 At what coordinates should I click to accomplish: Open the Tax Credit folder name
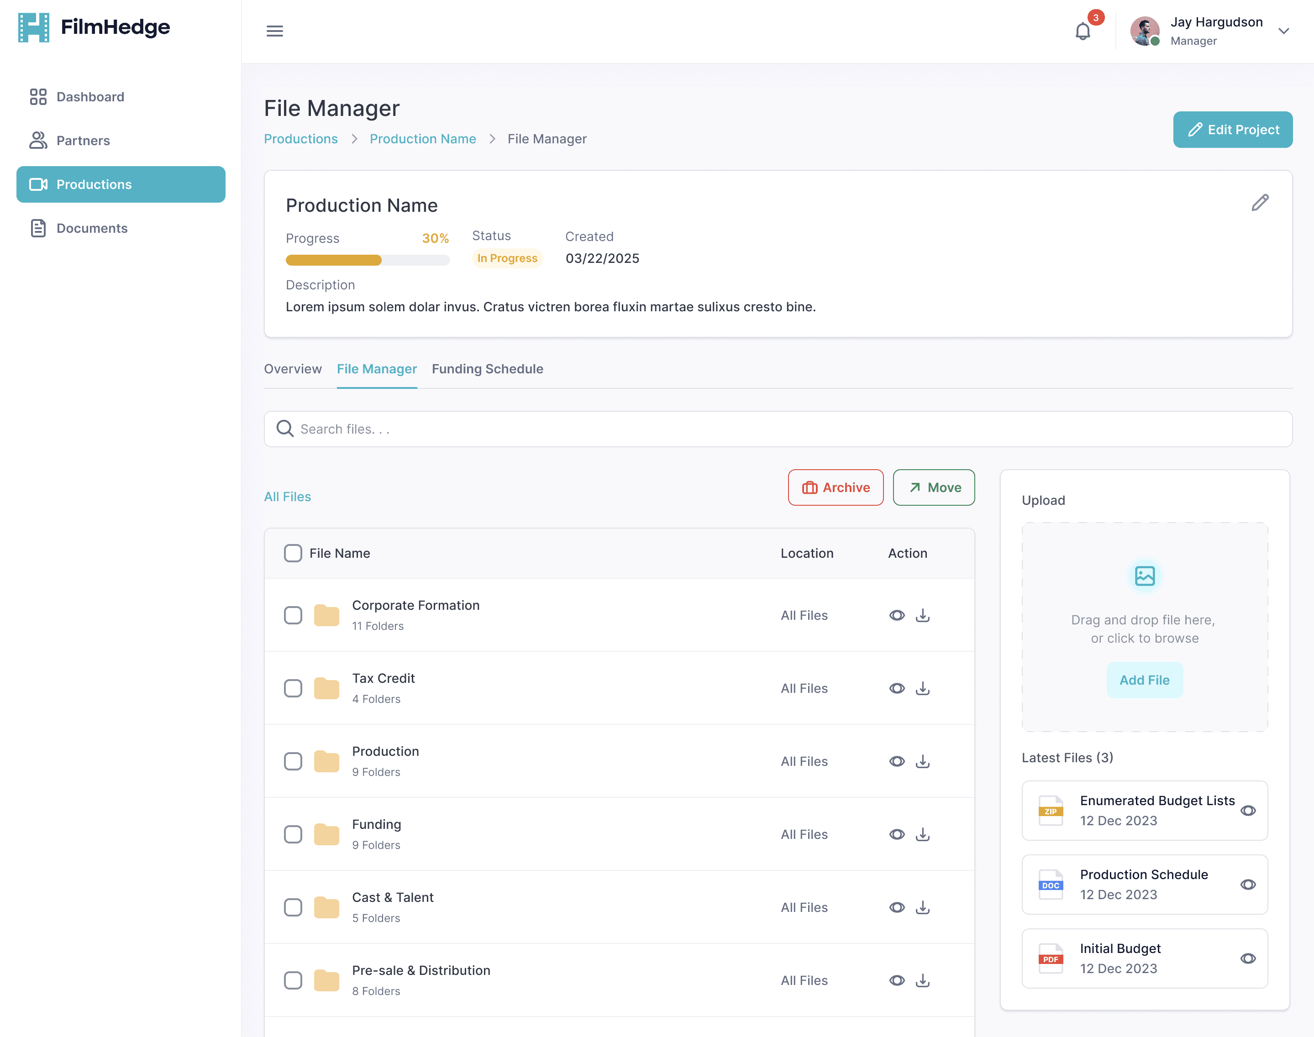click(x=383, y=678)
